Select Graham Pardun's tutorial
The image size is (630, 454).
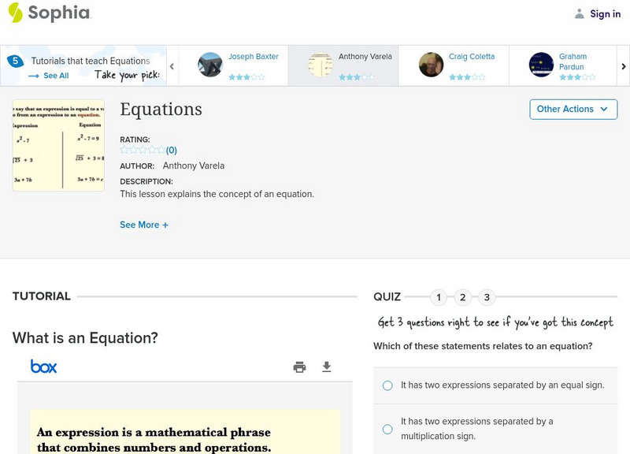[x=563, y=65]
